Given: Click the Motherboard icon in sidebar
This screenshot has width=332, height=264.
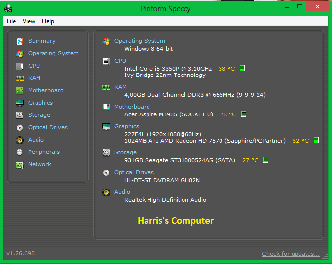Looking at the screenshot, I should pyautogui.click(x=20, y=90).
